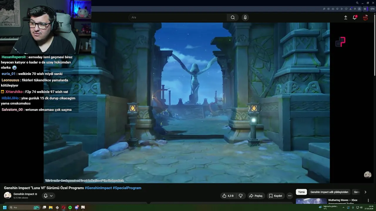The height and width of the screenshot is (211, 376).
Task: Click the video player area to pause
Action: [x=187, y=103]
